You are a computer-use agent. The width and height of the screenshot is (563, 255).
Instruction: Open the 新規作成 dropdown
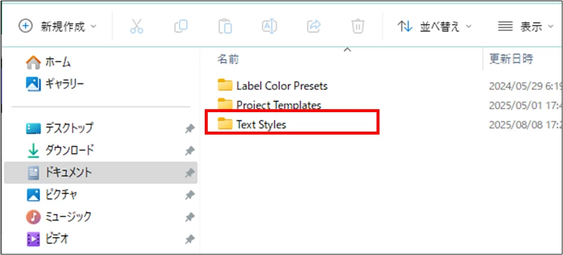pyautogui.click(x=57, y=27)
